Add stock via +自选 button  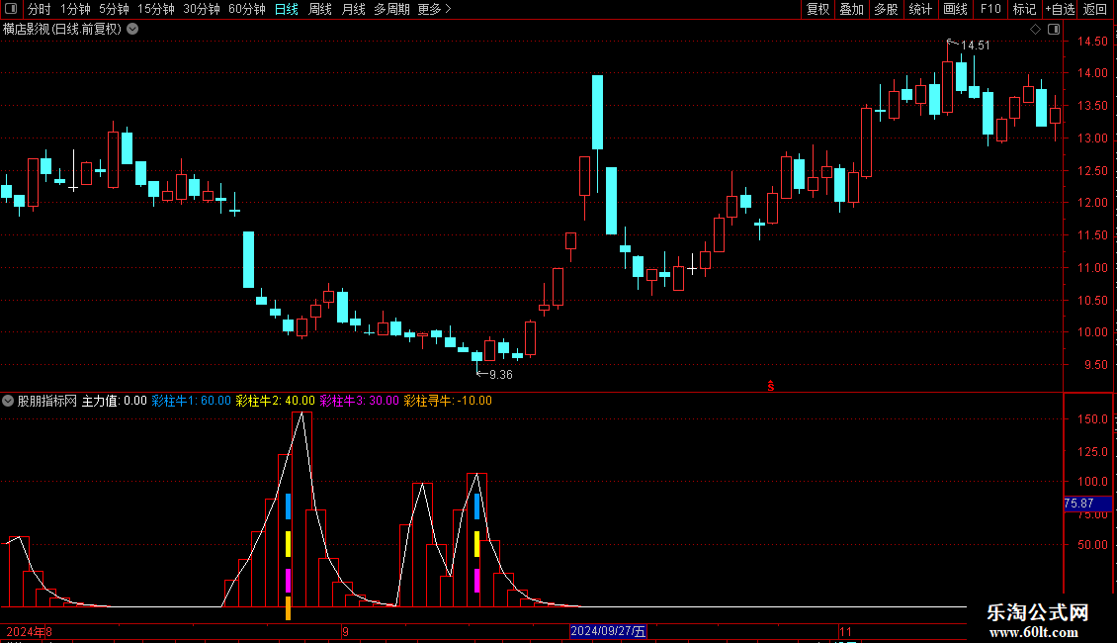pos(1060,9)
